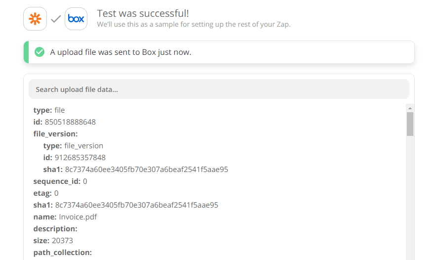This screenshot has width=438, height=260.
Task: Select the path_collection row
Action: [x=62, y=253]
